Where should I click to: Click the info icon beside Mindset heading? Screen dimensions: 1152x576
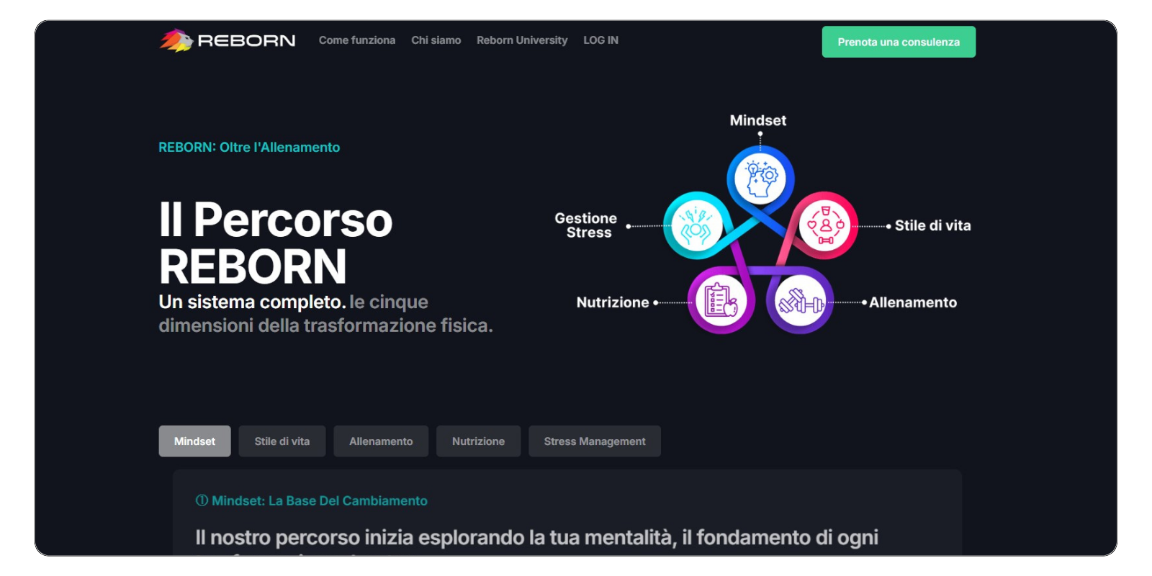pos(202,500)
